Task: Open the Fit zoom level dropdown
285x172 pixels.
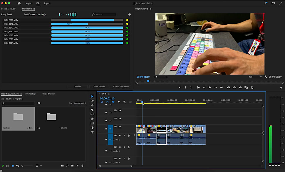Action: pos(161,77)
